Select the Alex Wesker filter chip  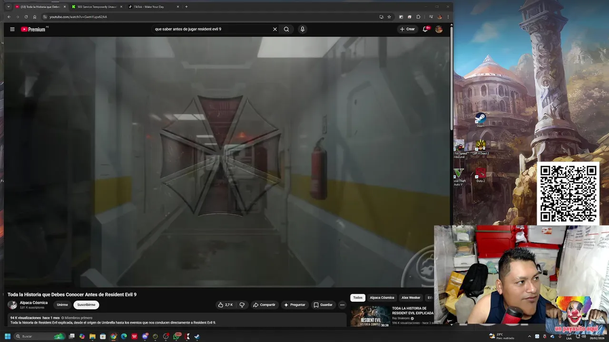[x=411, y=297]
